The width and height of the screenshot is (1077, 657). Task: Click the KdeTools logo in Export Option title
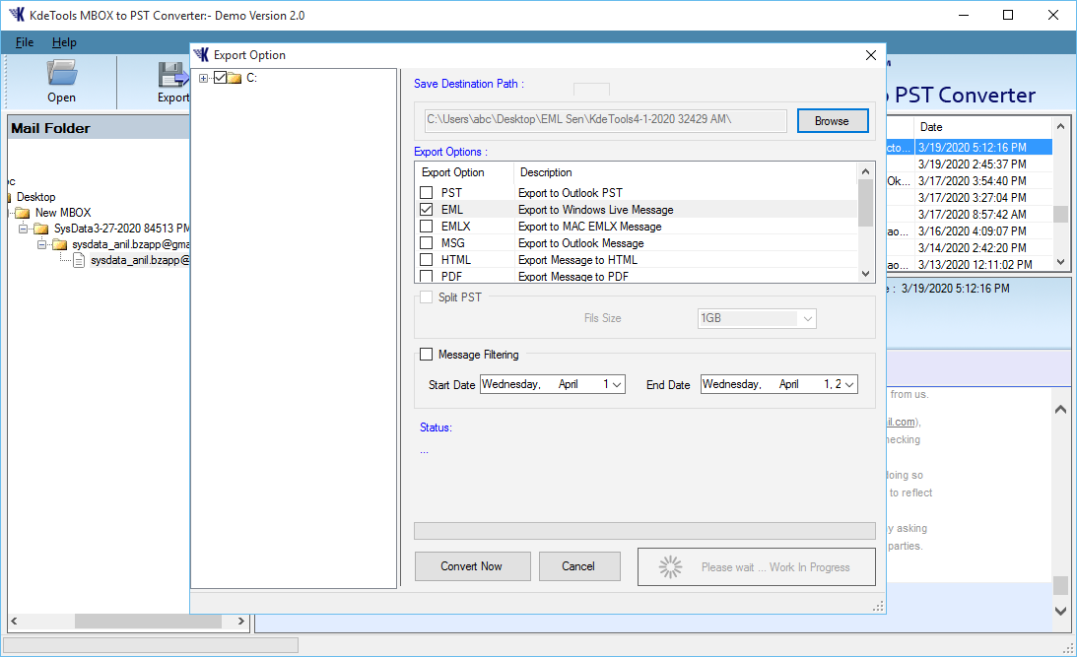(x=201, y=55)
